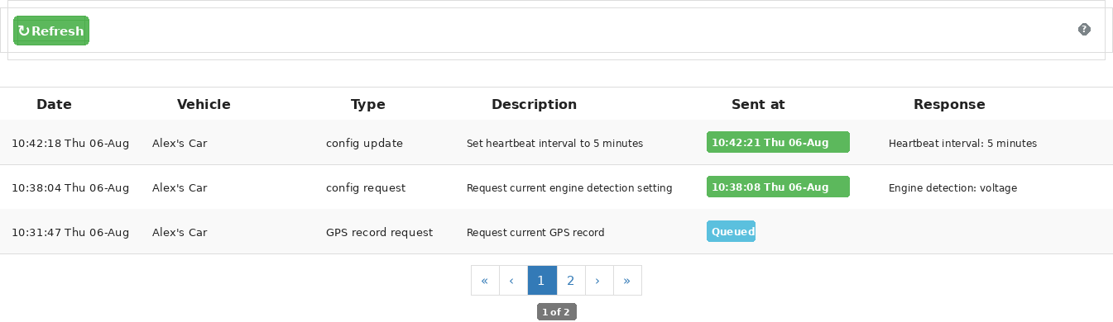
Task: Open the help question mark icon
Action: [x=1084, y=30]
